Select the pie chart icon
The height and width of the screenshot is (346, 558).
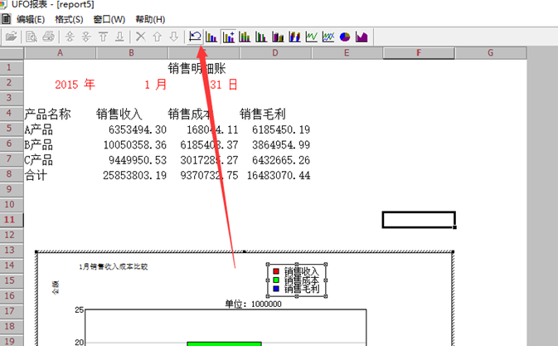[x=345, y=37]
